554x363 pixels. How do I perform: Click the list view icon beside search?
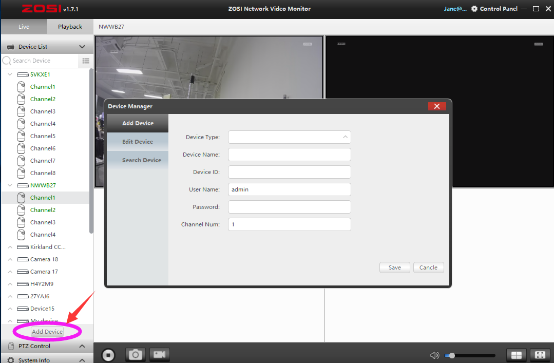click(86, 61)
